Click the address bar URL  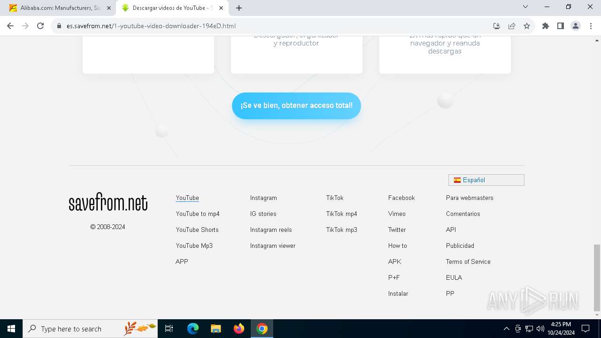(151, 26)
